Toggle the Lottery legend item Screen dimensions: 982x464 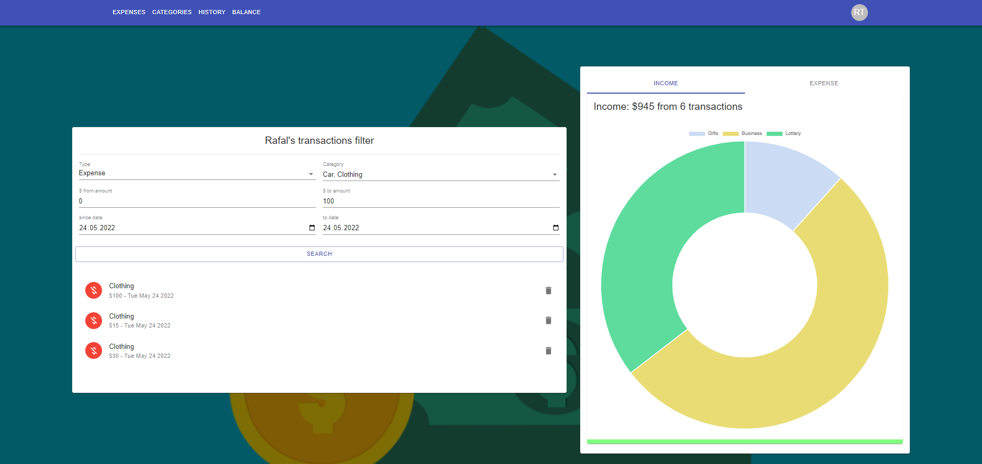click(784, 133)
